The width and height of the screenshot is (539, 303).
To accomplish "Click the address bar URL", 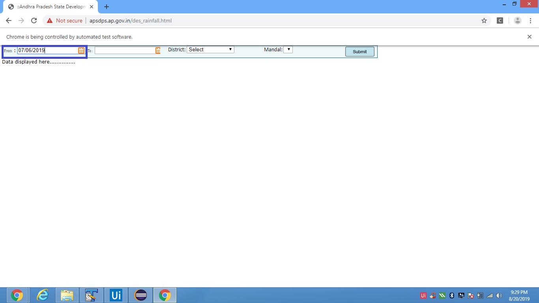I will click(x=131, y=21).
